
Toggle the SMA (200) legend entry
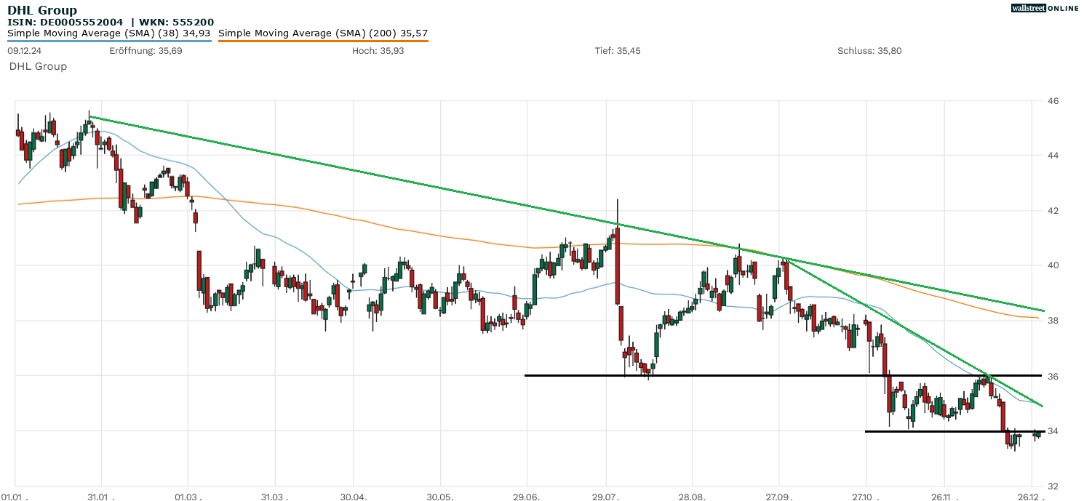pos(323,33)
